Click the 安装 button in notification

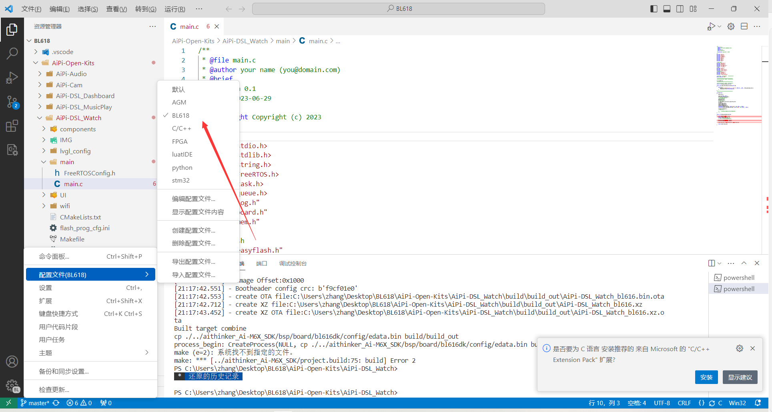pyautogui.click(x=706, y=377)
